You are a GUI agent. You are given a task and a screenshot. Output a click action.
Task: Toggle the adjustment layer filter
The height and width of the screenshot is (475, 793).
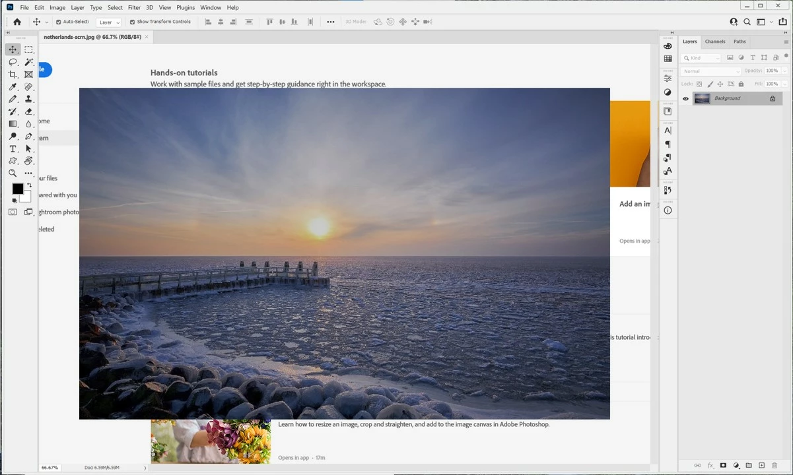[x=741, y=58]
